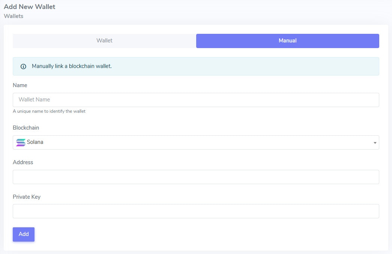This screenshot has width=392, height=254.
Task: Click the Wallets breadcrumb text
Action: [14, 16]
